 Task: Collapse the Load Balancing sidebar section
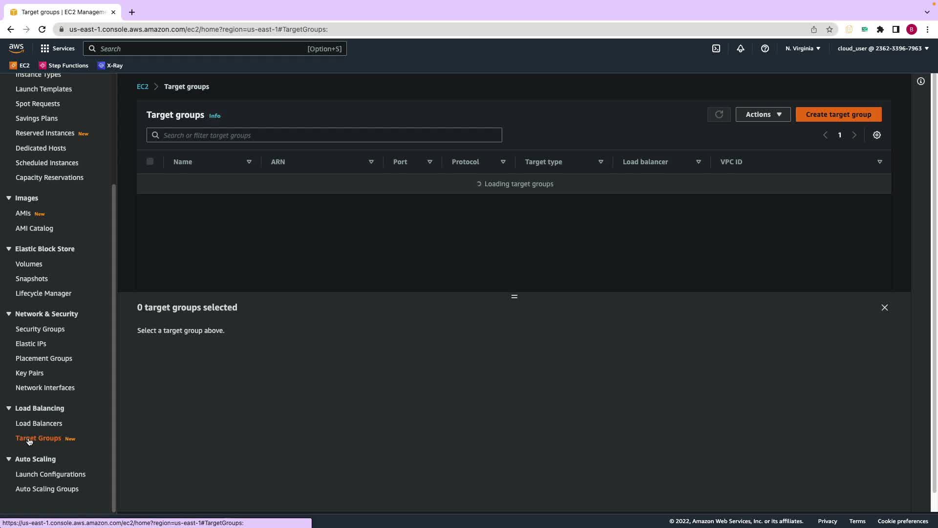[9, 408]
